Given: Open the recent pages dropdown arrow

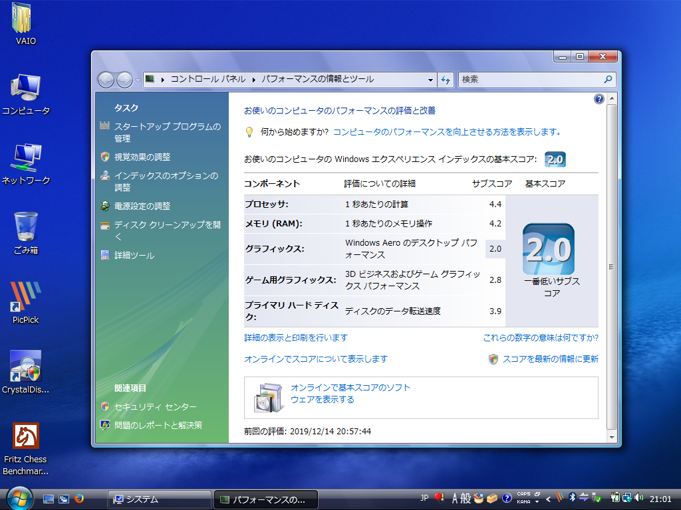Looking at the screenshot, I should point(138,80).
